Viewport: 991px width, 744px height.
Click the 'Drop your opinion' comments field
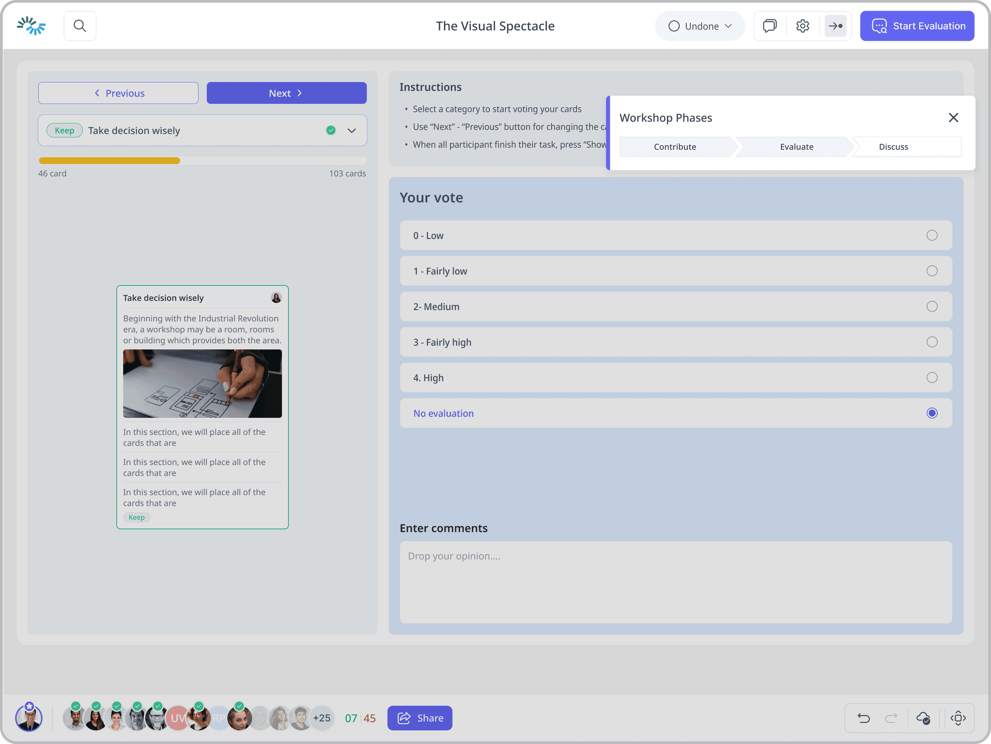click(676, 582)
